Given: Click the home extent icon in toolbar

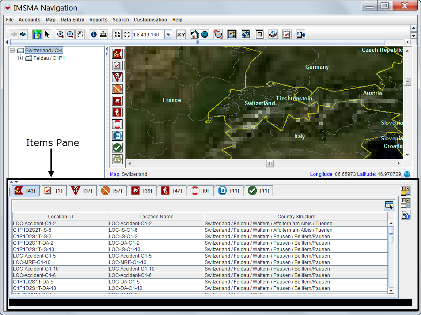Looking at the screenshot, I should click(195, 34).
